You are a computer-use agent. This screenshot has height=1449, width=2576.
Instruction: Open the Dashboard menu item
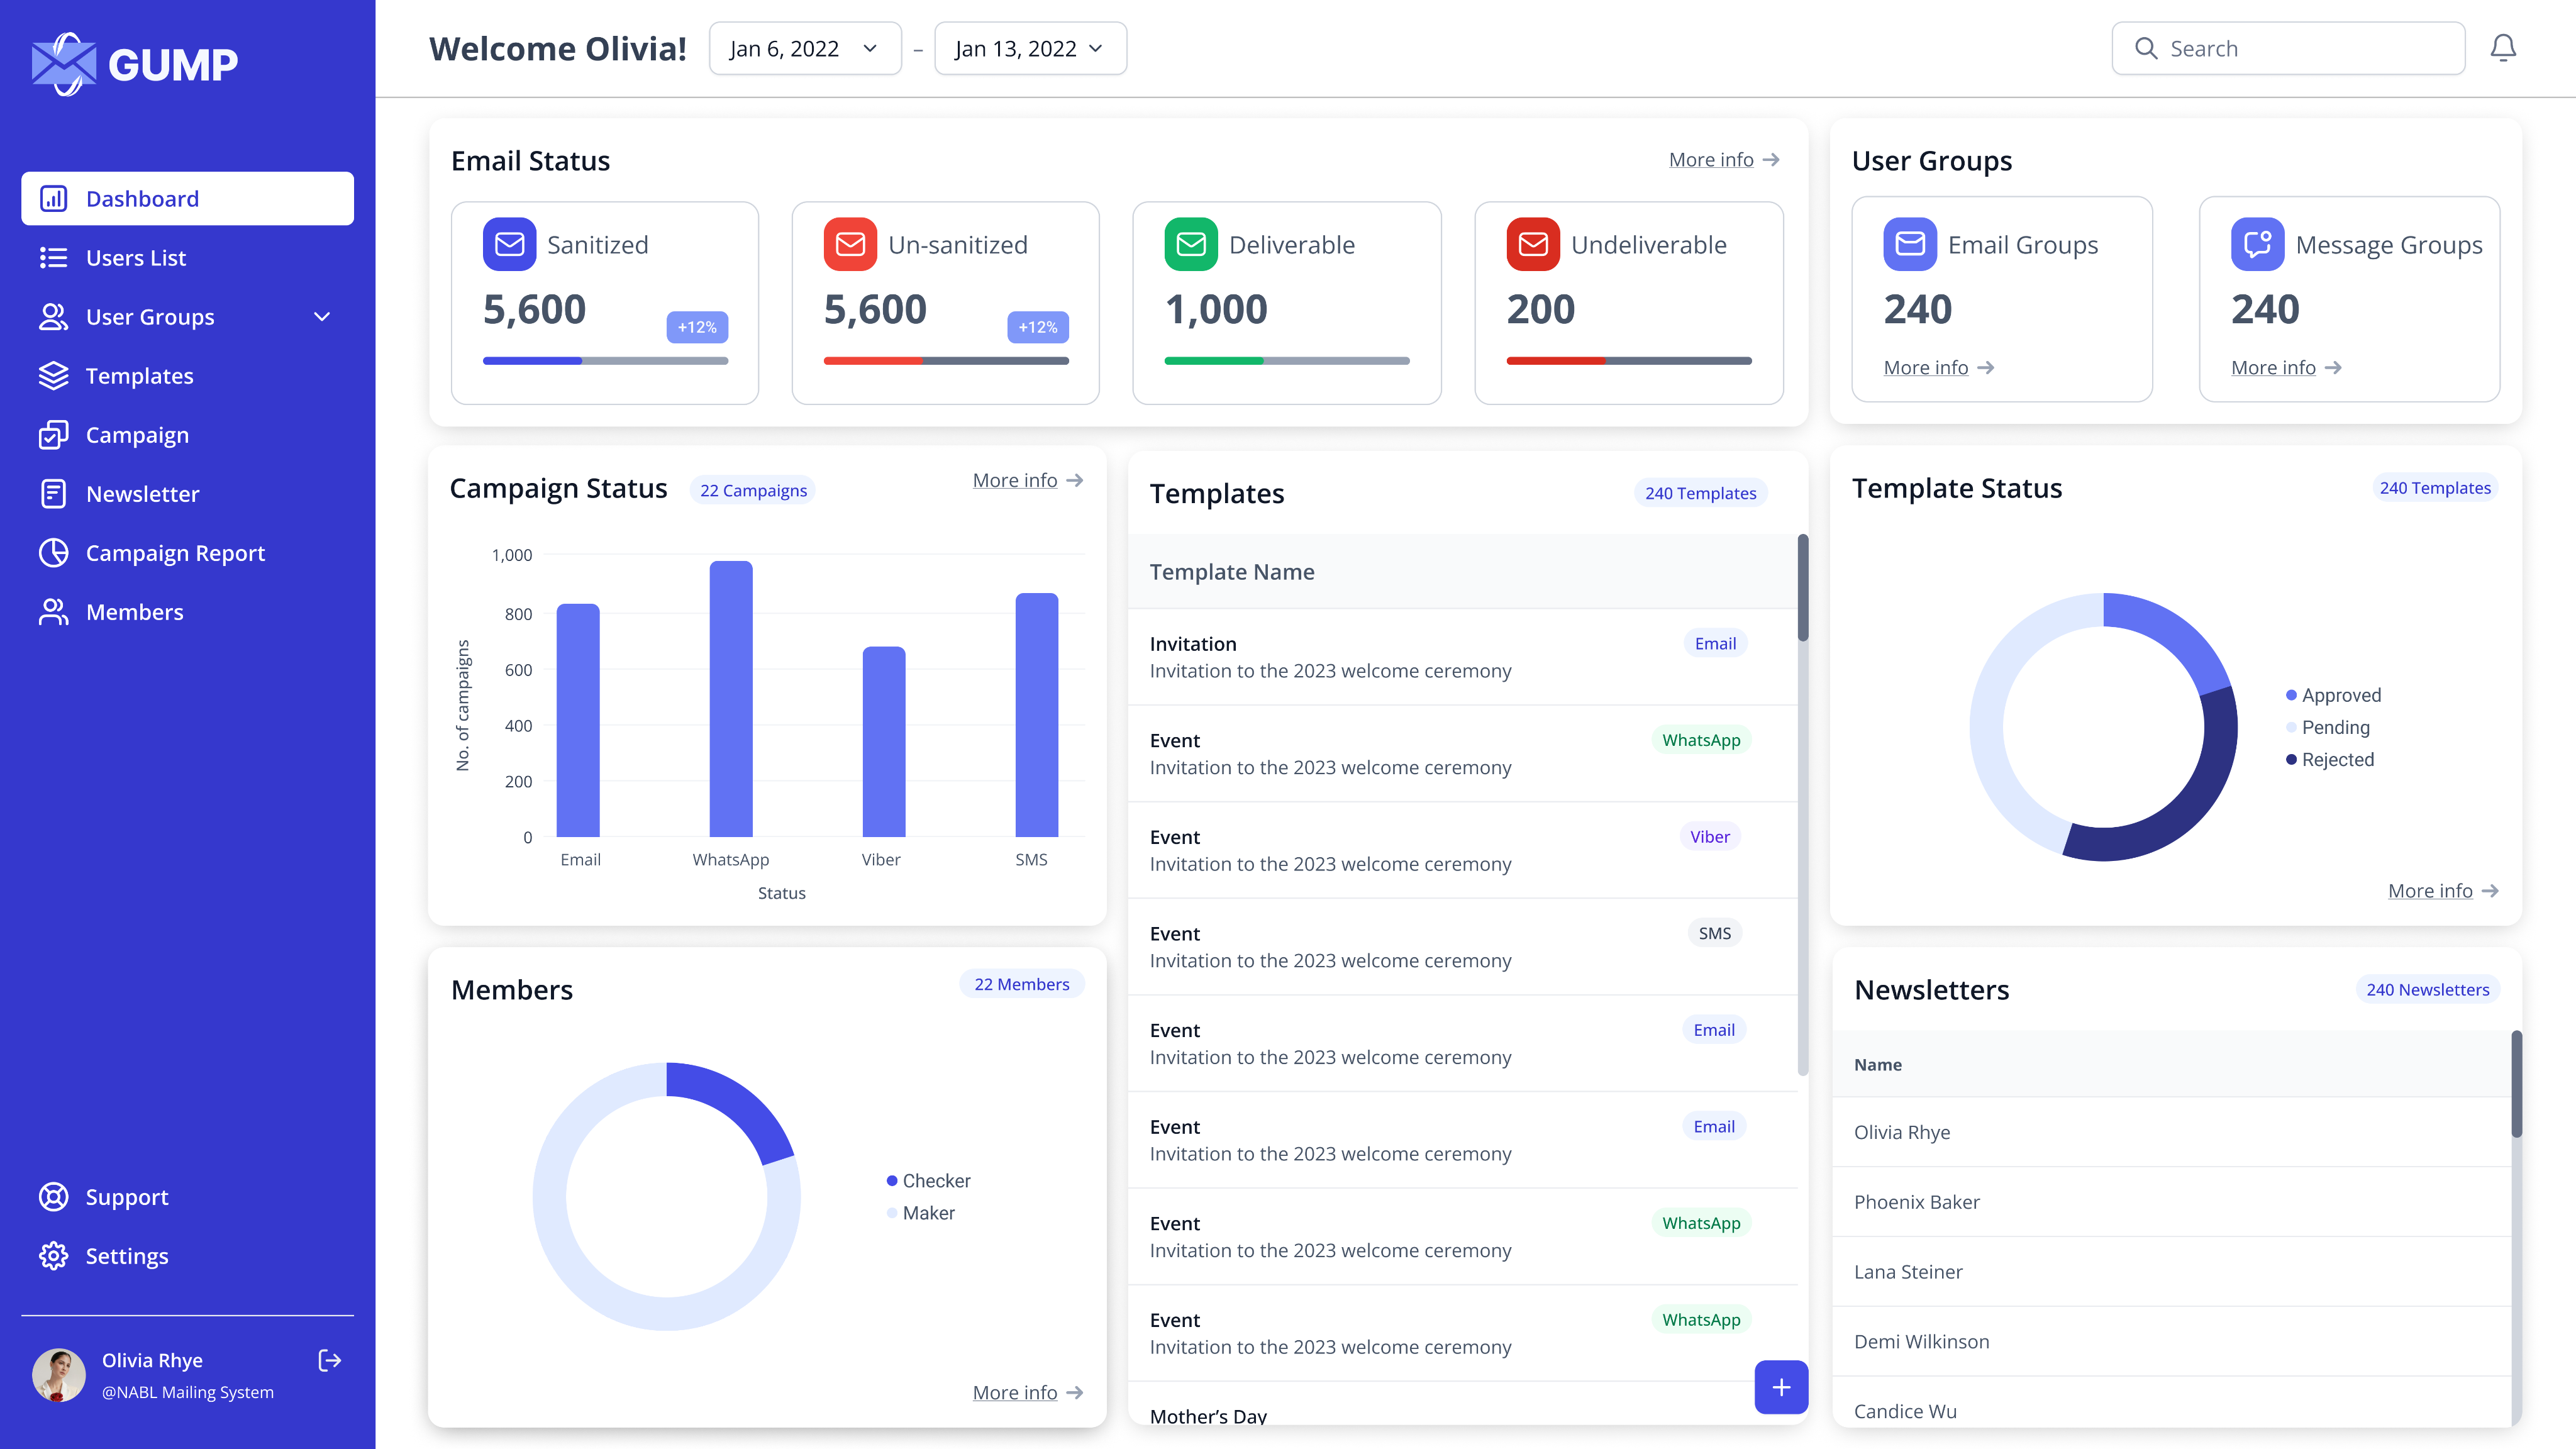pyautogui.click(x=187, y=199)
